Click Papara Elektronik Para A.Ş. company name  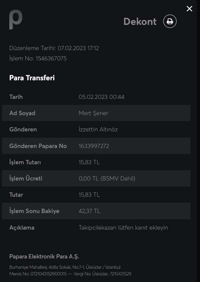tap(44, 256)
